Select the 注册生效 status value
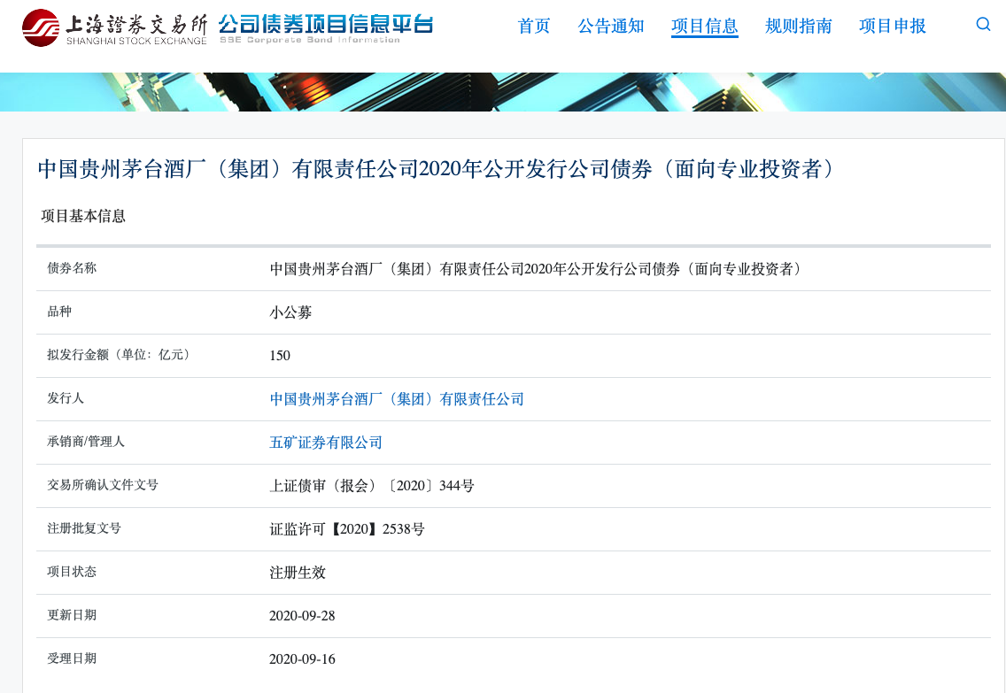The image size is (1006, 693). [298, 573]
